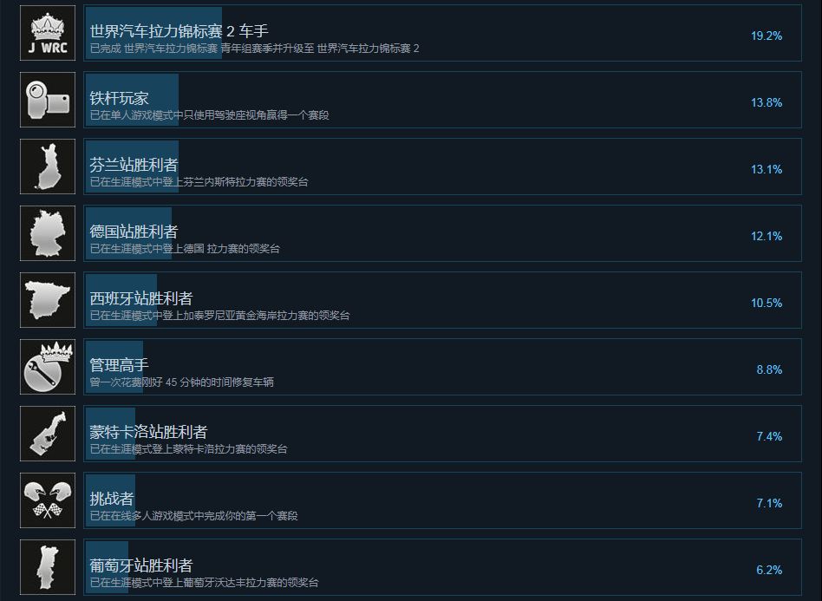Image resolution: width=822 pixels, height=601 pixels.
Task: Click the 西班牙站胜利者 achievement title
Action: click(x=141, y=298)
